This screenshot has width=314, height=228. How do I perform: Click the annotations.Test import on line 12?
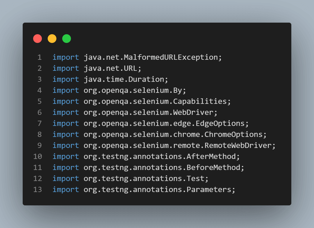click(x=195, y=179)
